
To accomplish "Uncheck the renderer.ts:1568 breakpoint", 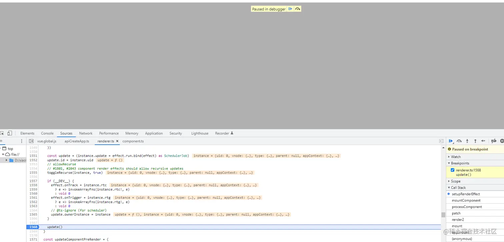I will click(x=452, y=170).
